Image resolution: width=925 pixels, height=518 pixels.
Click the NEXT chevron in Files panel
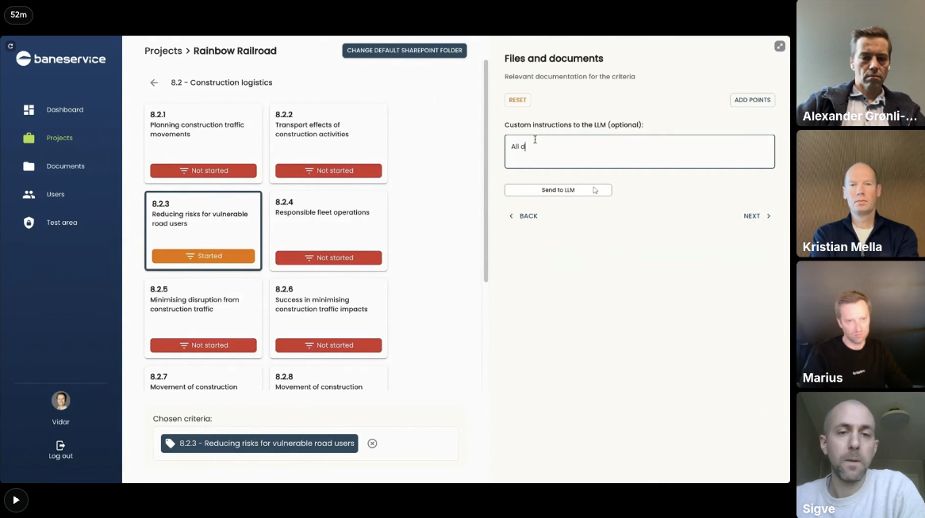point(769,216)
